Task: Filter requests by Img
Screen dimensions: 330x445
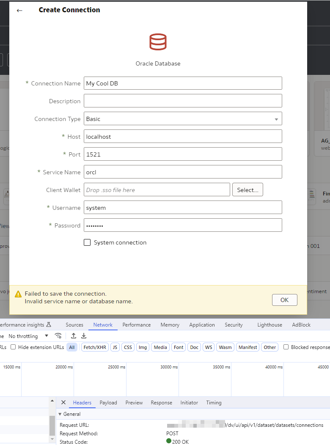Action: tap(143, 347)
